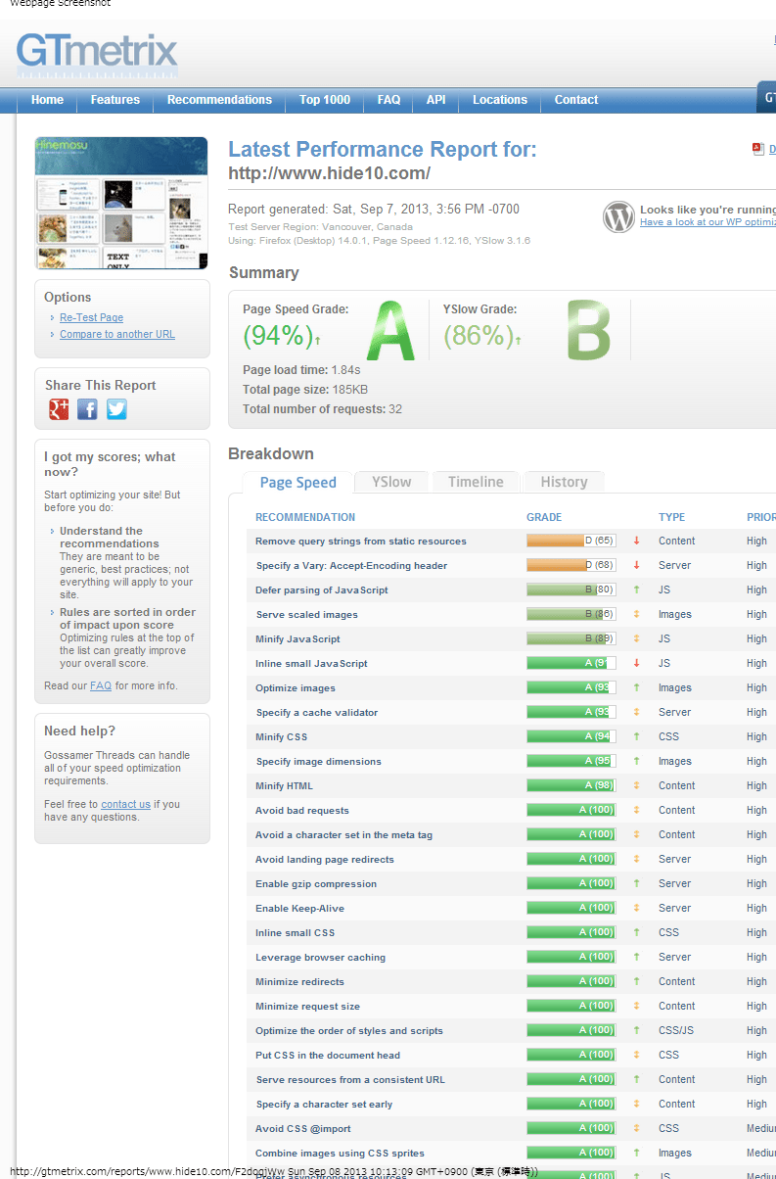Viewport: 776px width, 1179px height.
Task: Click trend arrow for Defer parsing of JavaScript
Action: point(636,589)
